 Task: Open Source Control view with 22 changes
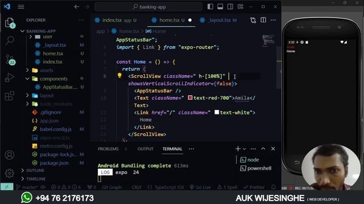[x=10, y=59]
